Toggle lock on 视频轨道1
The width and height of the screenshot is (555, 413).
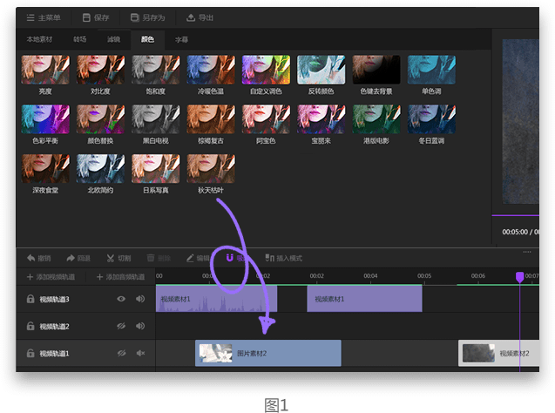tap(30, 353)
